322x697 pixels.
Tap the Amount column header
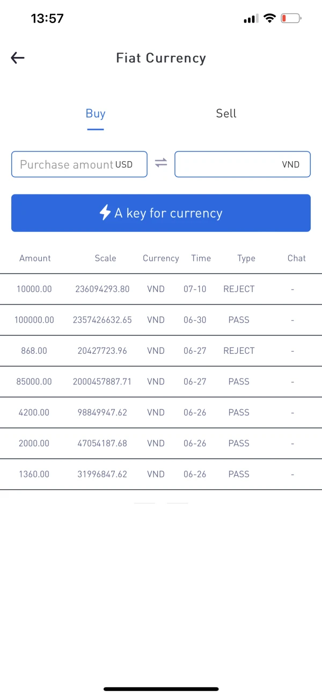tap(35, 258)
